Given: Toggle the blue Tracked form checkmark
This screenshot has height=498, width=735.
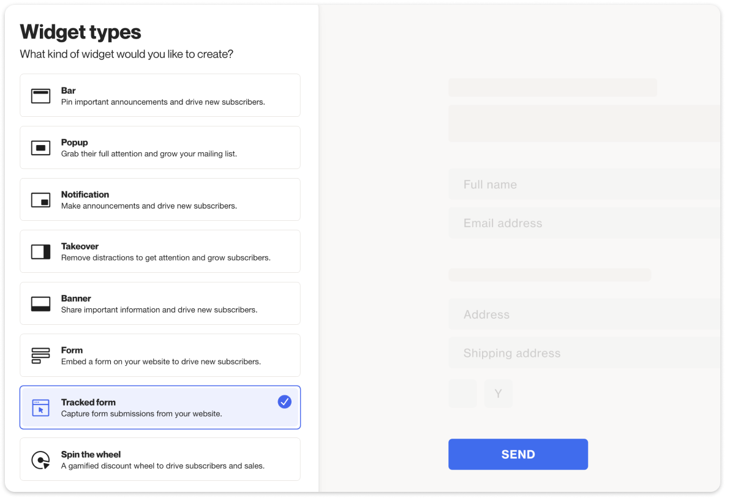Looking at the screenshot, I should pos(284,402).
